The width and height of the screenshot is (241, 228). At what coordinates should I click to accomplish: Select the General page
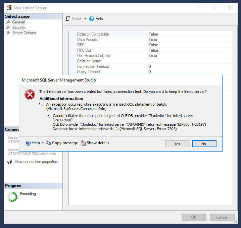click(18, 22)
